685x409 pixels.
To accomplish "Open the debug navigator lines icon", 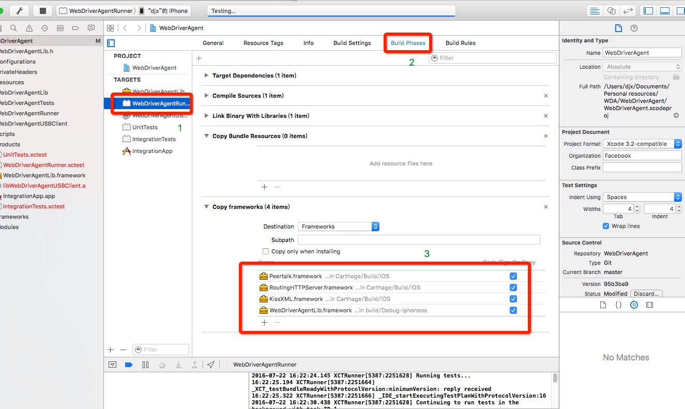I will [x=60, y=28].
